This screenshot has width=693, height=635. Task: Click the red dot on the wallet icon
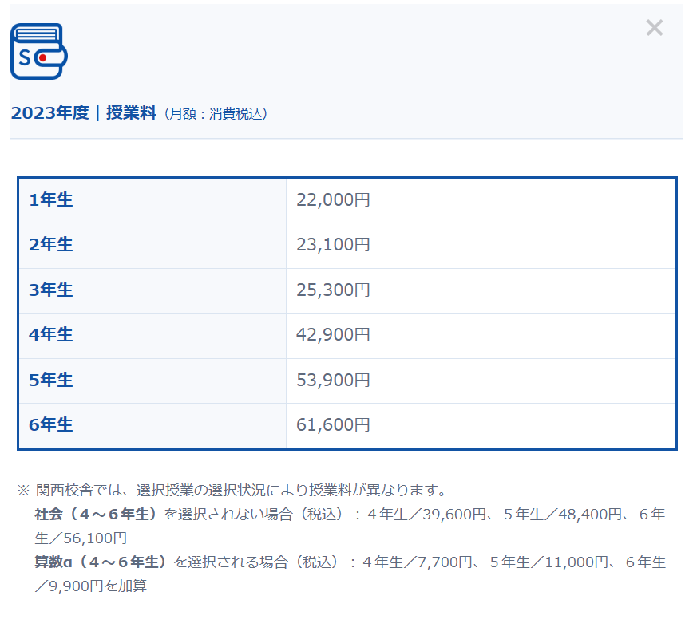pos(42,57)
